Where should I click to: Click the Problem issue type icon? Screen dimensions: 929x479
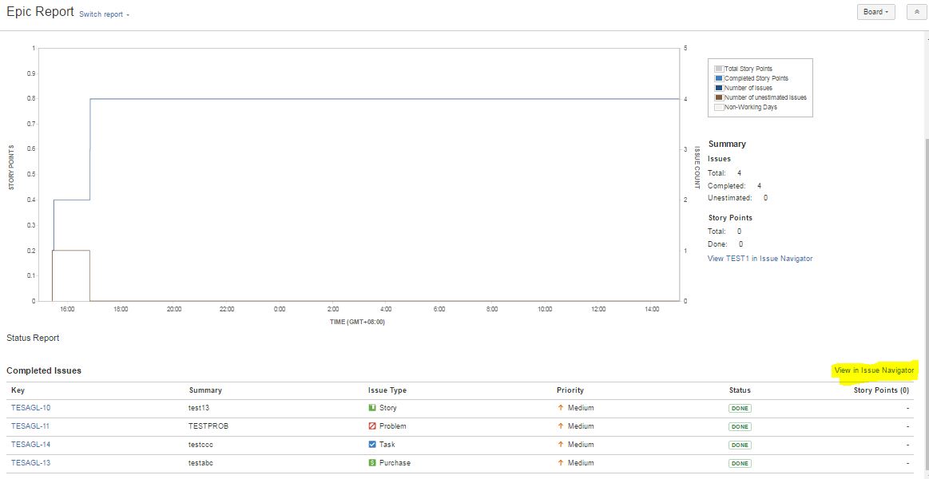pos(372,426)
